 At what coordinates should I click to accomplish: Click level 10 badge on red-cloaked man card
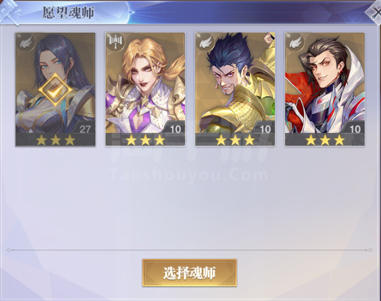pyautogui.click(x=355, y=129)
